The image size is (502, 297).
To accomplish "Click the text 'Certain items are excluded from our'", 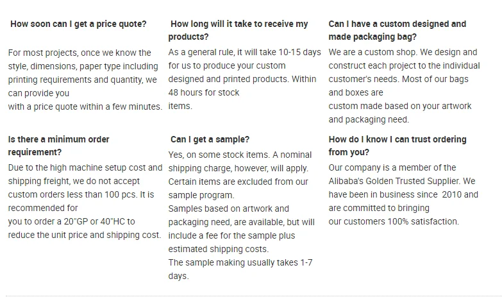I will [x=238, y=182].
